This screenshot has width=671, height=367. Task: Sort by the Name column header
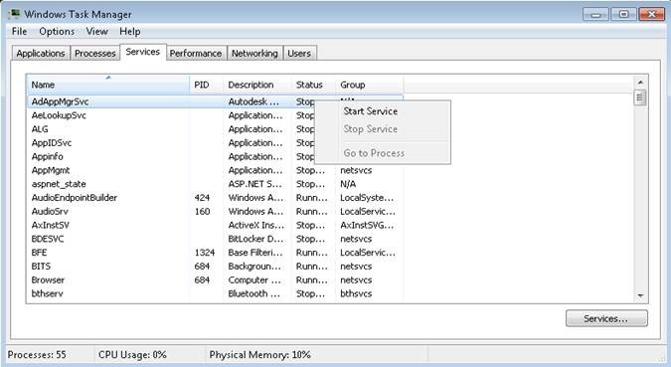click(107, 85)
